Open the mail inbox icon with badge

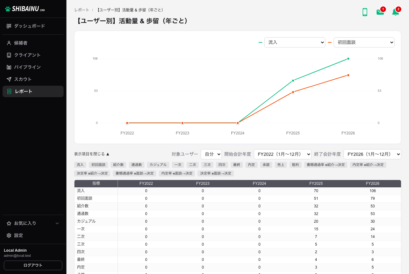[x=380, y=12]
